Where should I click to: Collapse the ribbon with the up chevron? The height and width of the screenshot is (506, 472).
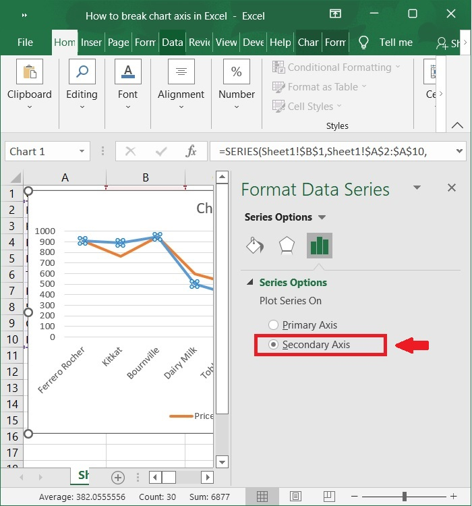pos(457,125)
